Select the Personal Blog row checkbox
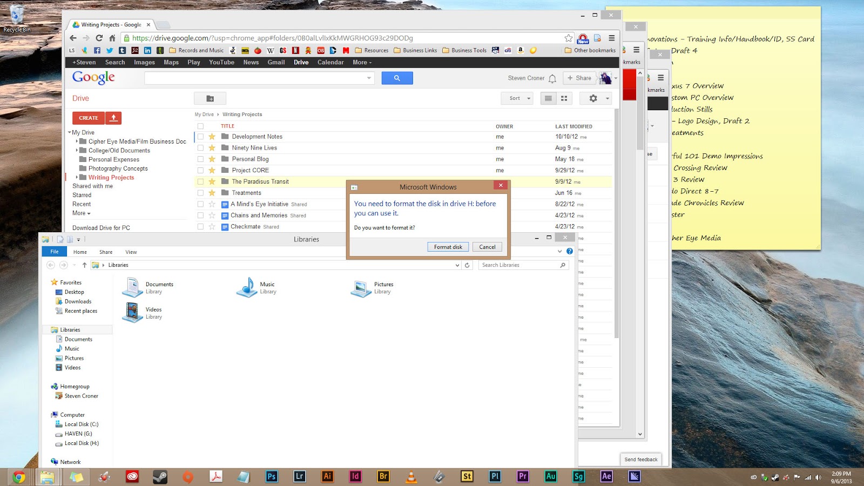The height and width of the screenshot is (486, 864). click(200, 159)
